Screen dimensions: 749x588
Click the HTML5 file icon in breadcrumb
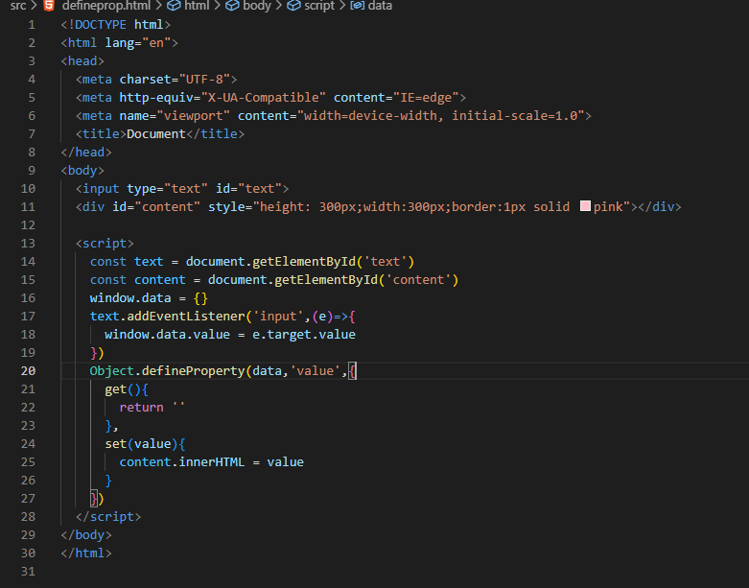49,5
